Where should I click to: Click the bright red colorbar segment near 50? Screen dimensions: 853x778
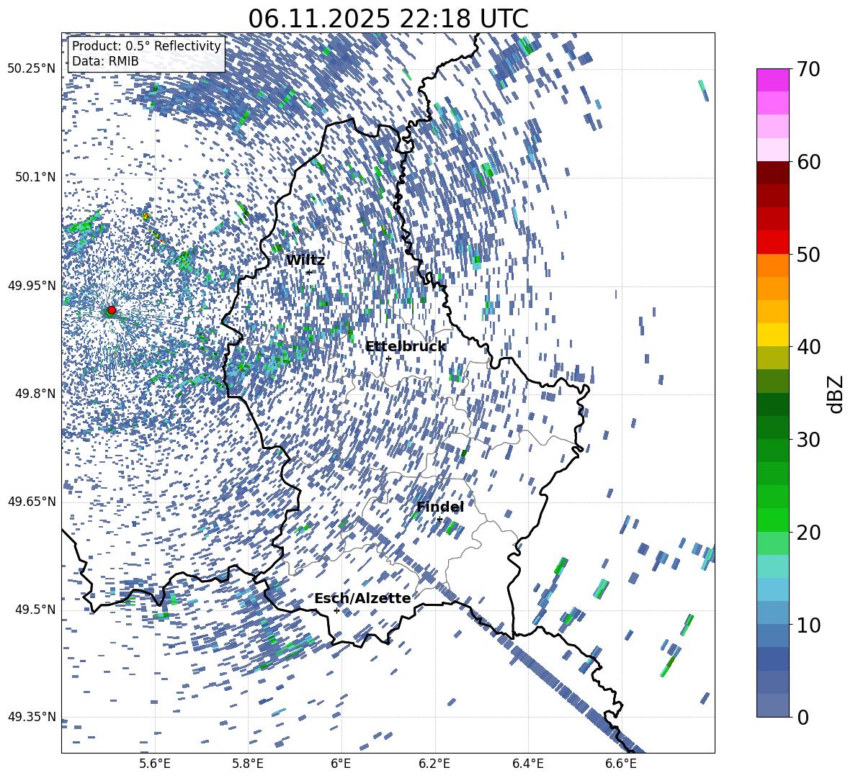(772, 243)
